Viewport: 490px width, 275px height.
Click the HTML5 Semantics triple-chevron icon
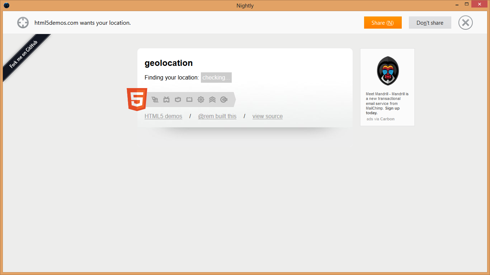212,100
